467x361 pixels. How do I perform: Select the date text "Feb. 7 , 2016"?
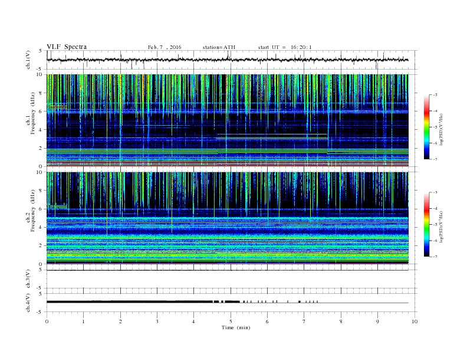tap(165, 47)
